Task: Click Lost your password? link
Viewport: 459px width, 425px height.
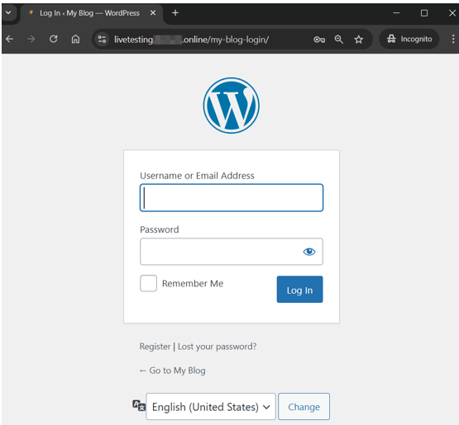Action: [218, 347]
